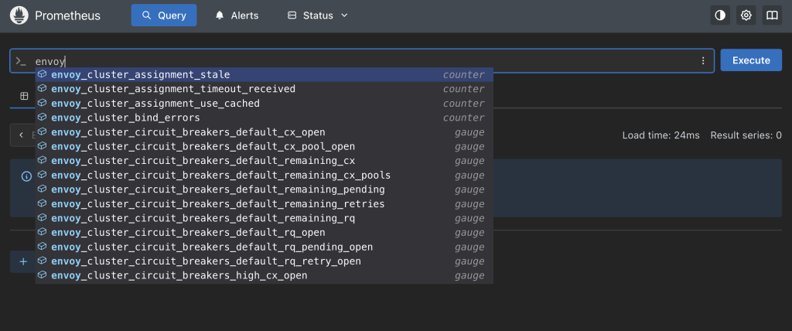
Task: Open the Alerts page
Action: pyautogui.click(x=237, y=15)
